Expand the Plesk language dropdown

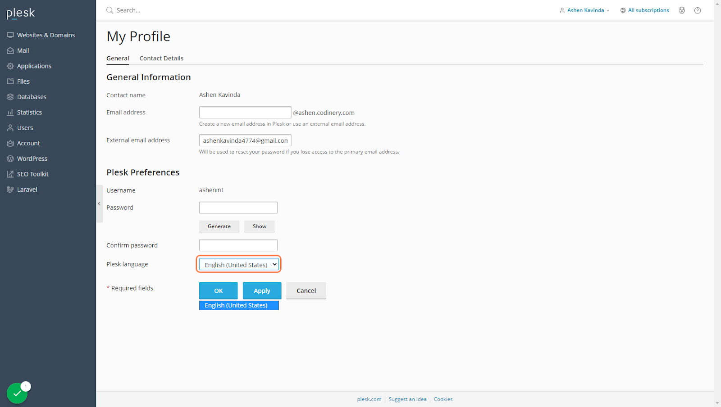pyautogui.click(x=239, y=265)
